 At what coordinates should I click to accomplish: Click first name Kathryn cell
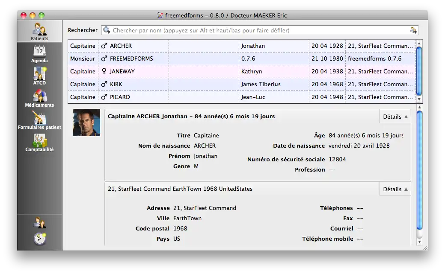click(274, 71)
